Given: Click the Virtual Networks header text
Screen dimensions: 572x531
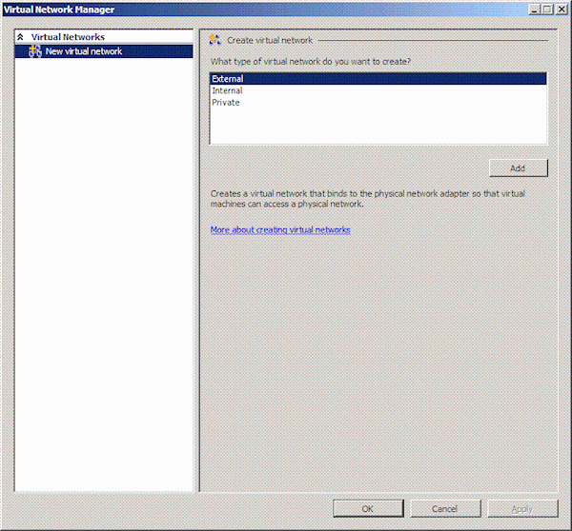Looking at the screenshot, I should 68,37.
